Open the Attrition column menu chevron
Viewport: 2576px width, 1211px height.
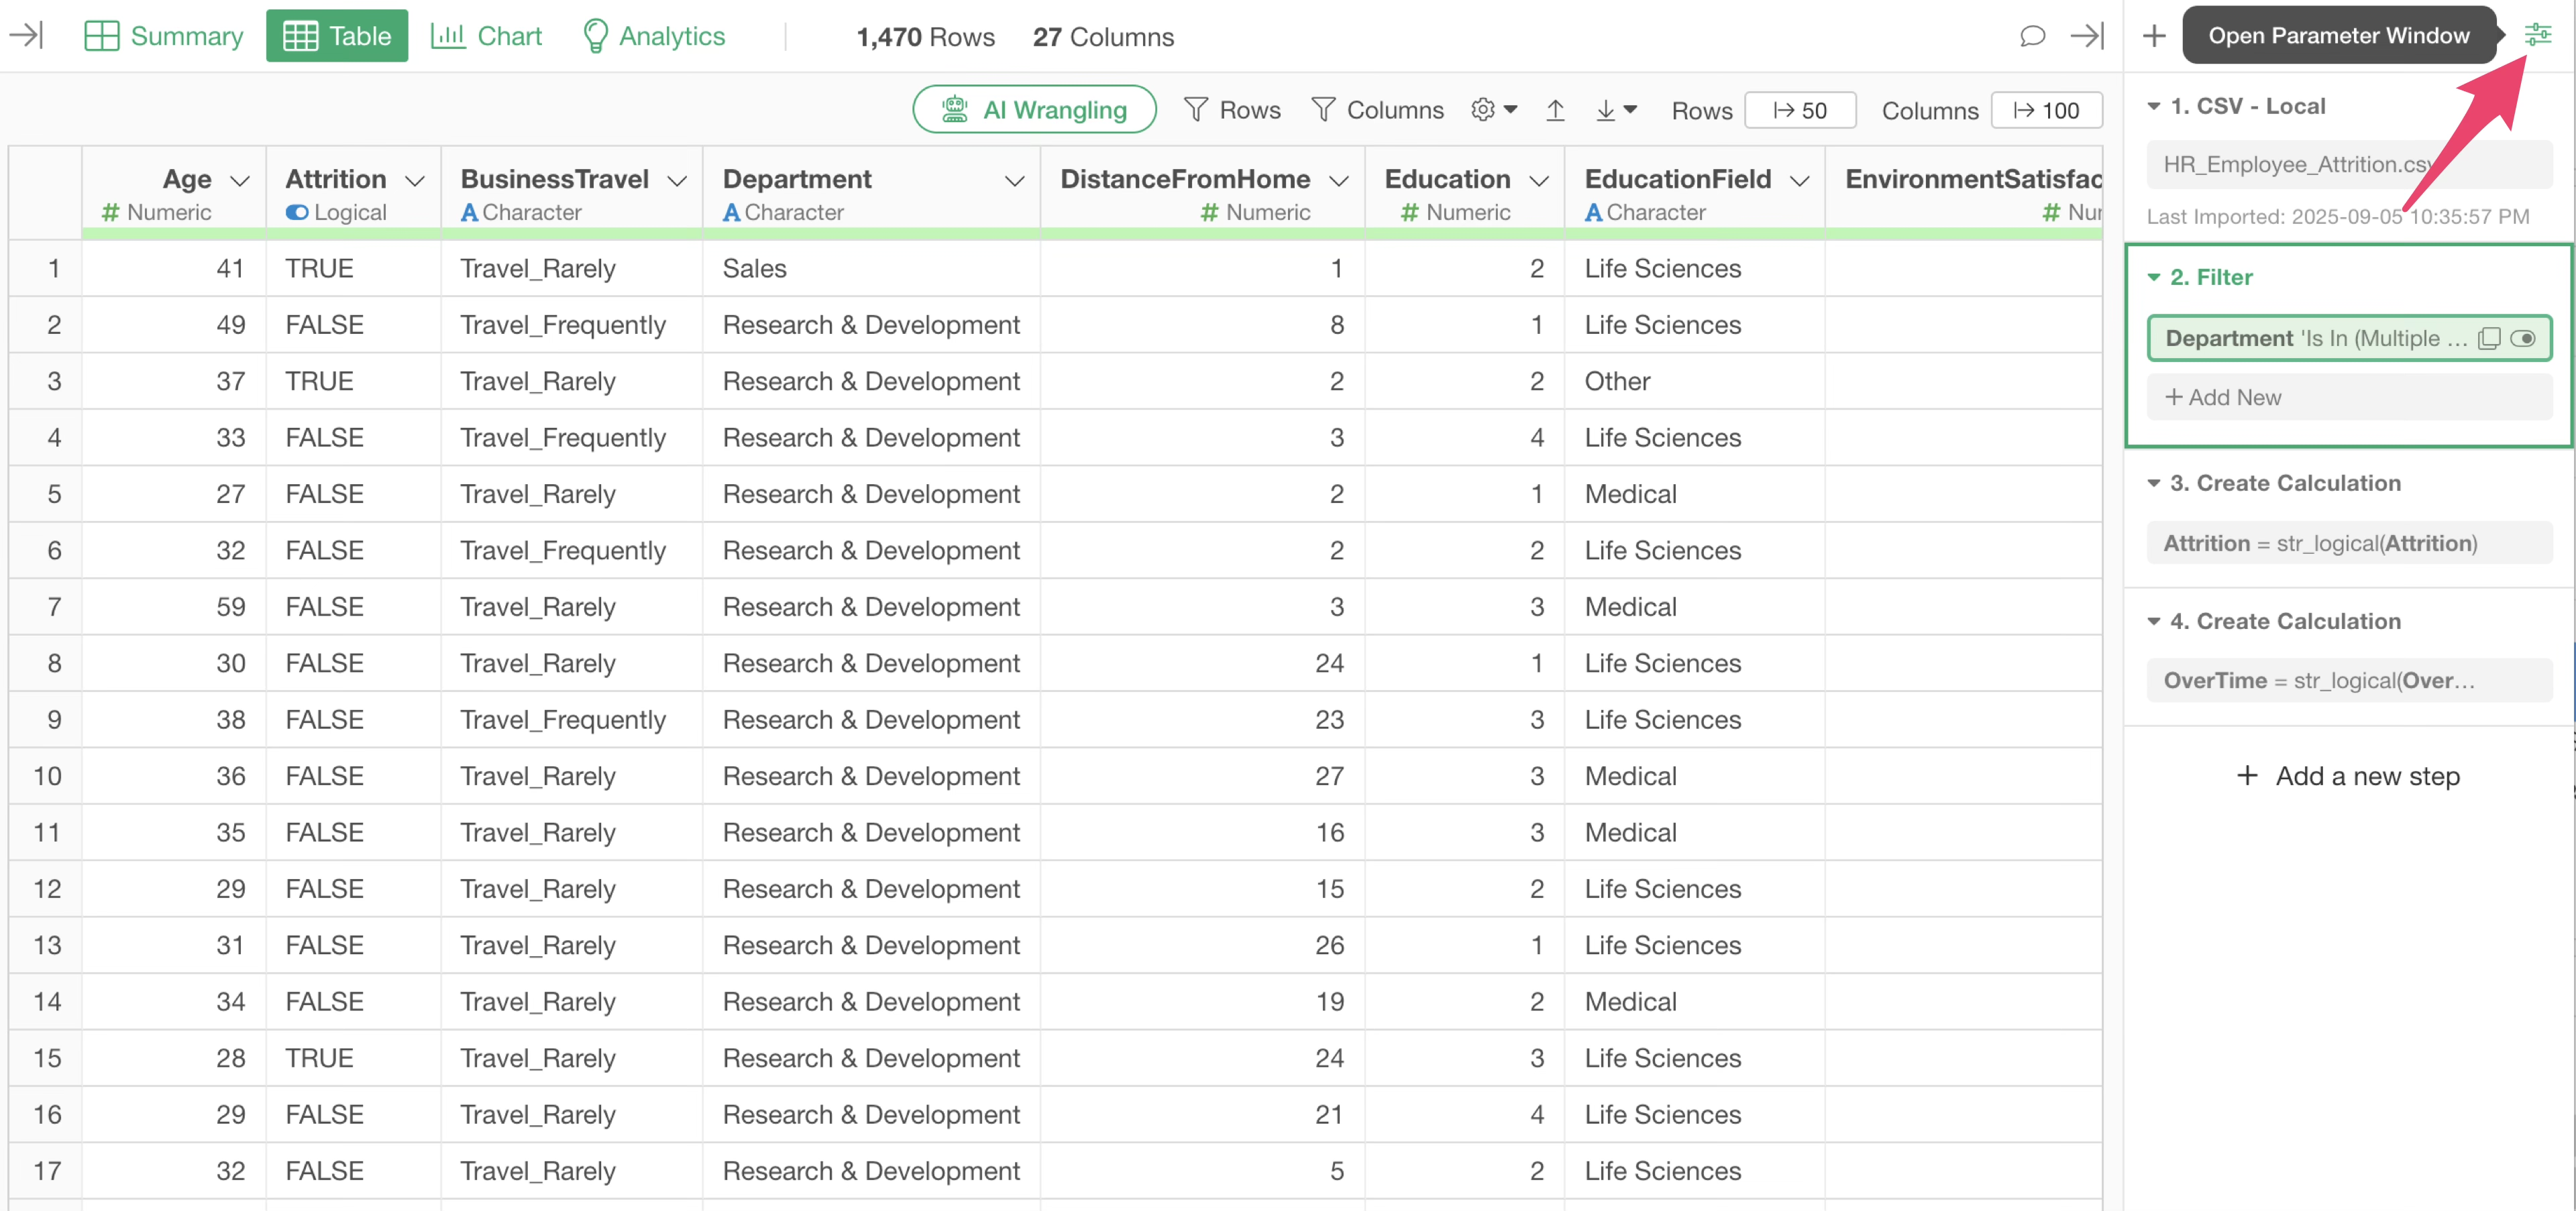414,181
